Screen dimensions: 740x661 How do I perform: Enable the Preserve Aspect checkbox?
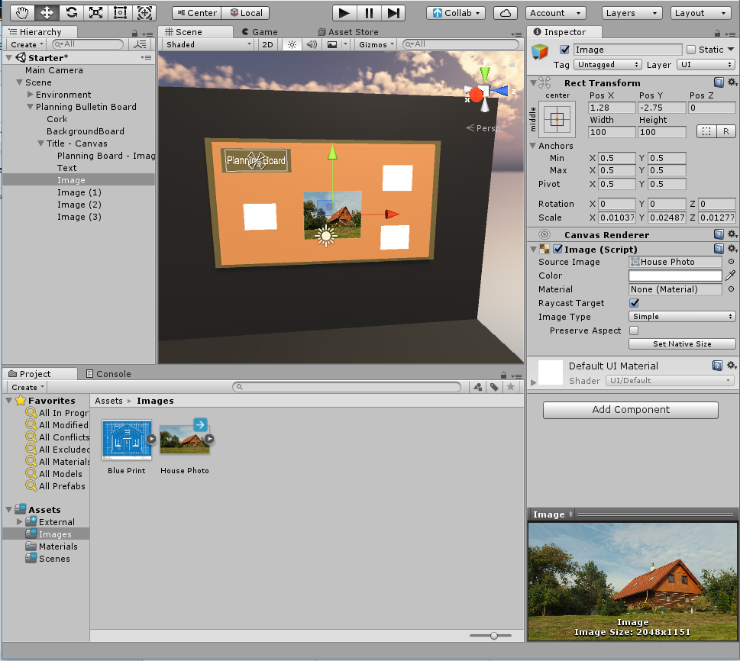[x=634, y=330]
